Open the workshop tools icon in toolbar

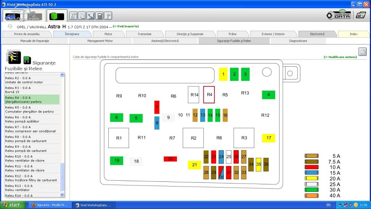click(73, 16)
